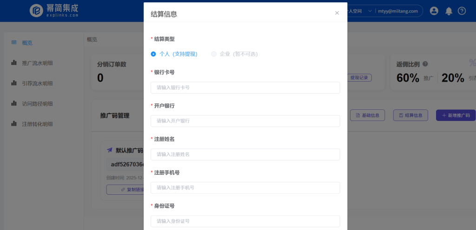Click the 概览 breadcrumb text

92,39
